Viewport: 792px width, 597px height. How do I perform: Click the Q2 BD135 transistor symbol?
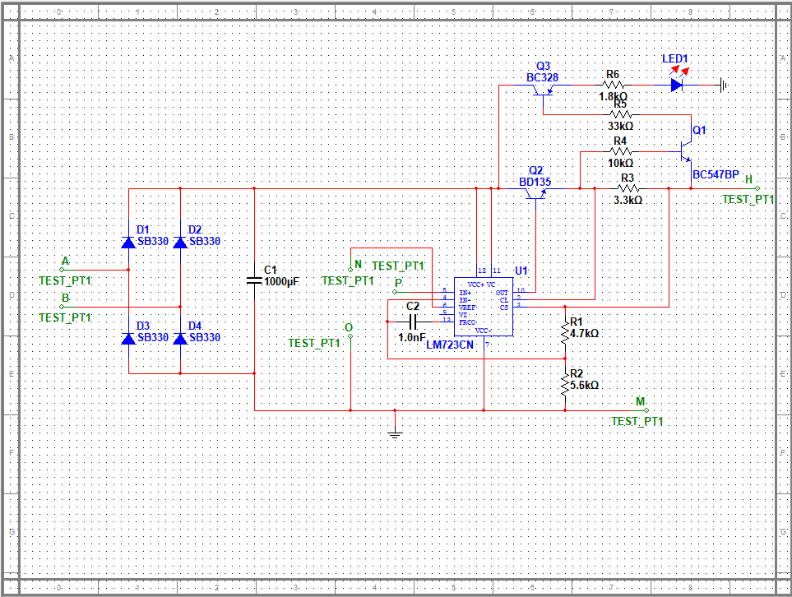[535, 192]
